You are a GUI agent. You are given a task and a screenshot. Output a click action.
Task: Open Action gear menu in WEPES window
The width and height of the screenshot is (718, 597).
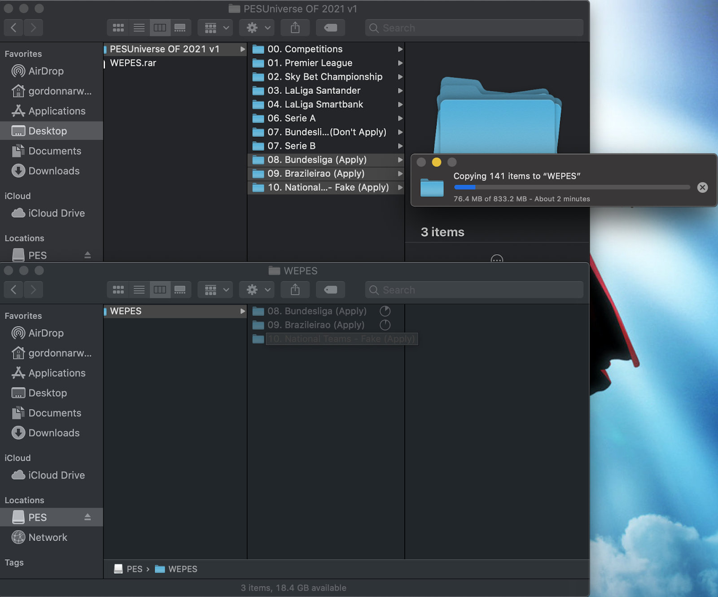tap(257, 290)
